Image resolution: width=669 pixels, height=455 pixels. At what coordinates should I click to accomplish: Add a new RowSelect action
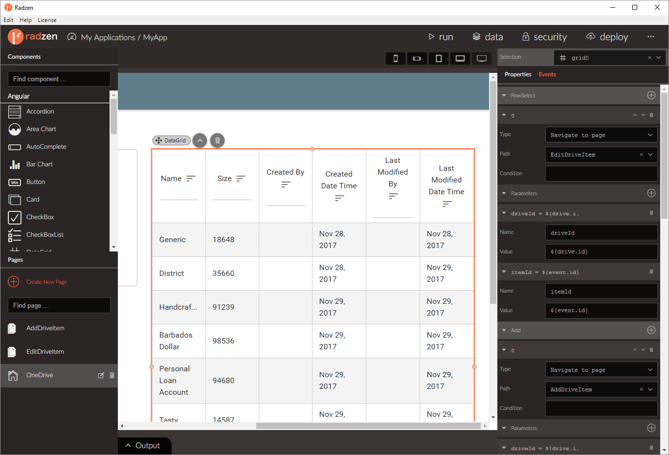651,95
